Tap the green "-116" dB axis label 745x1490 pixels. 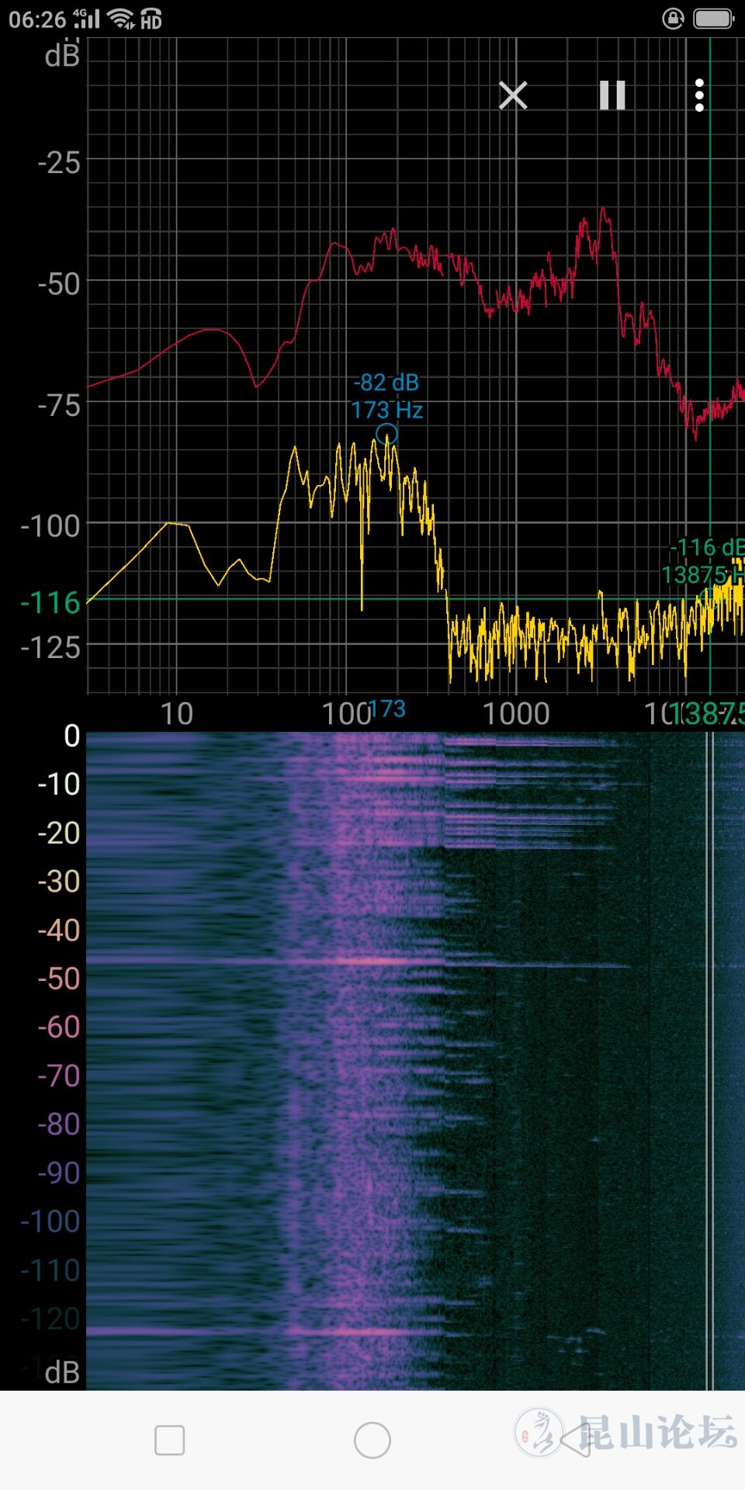click(x=51, y=603)
